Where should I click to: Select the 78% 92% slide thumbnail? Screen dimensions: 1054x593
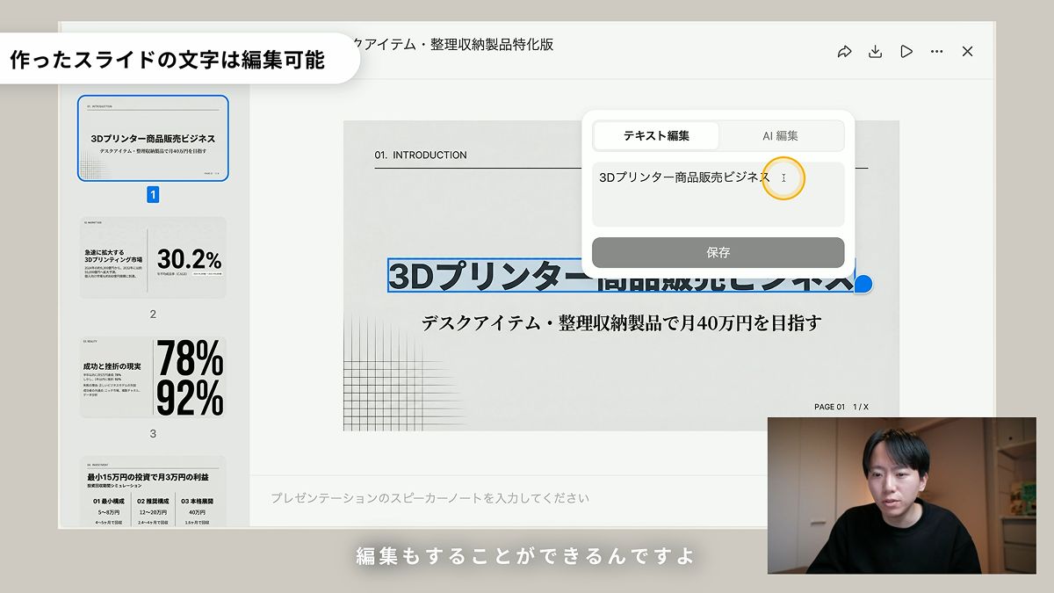[x=153, y=377]
